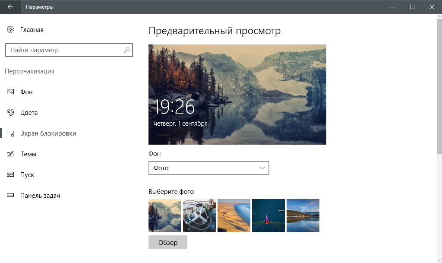Click the Предварительный просмотр heading
The height and width of the screenshot is (263, 442).
coord(215,31)
